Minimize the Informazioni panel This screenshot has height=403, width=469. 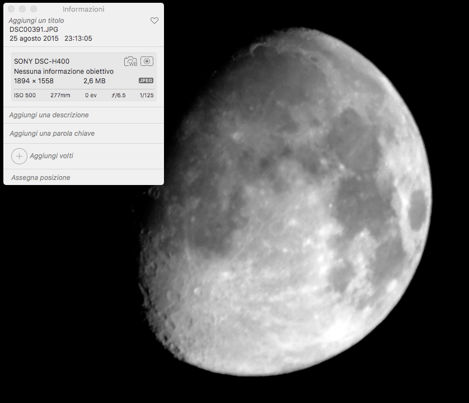point(22,10)
